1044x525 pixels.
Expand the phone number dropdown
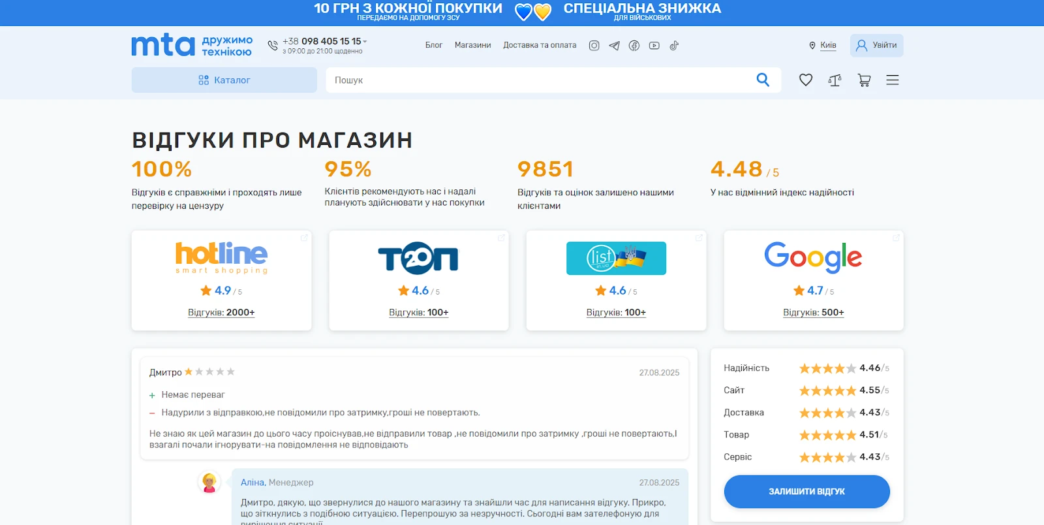tap(365, 41)
